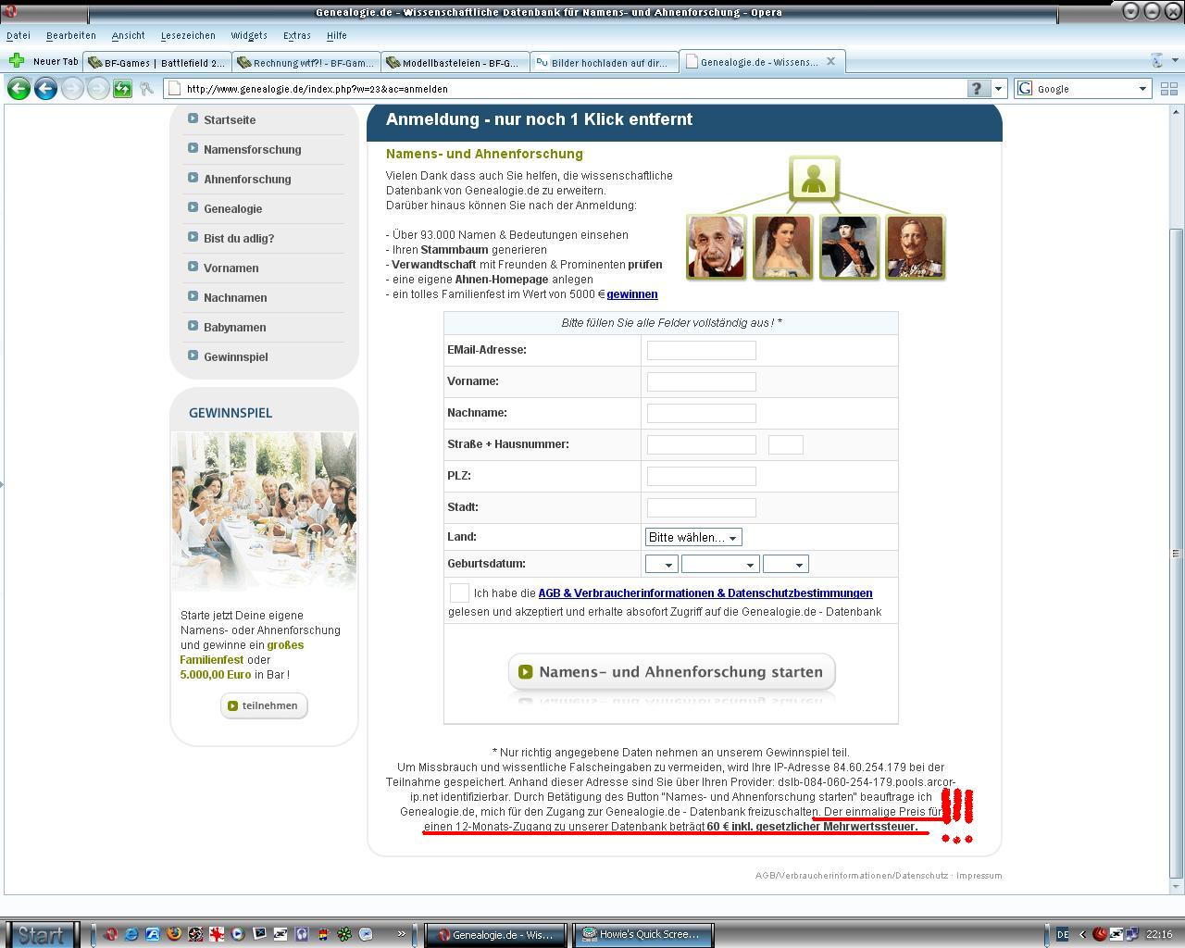Click the question mark icon in address bar

pos(978,89)
